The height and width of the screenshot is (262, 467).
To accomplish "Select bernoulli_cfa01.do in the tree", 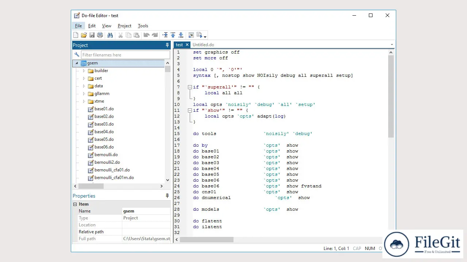I will pyautogui.click(x=112, y=170).
